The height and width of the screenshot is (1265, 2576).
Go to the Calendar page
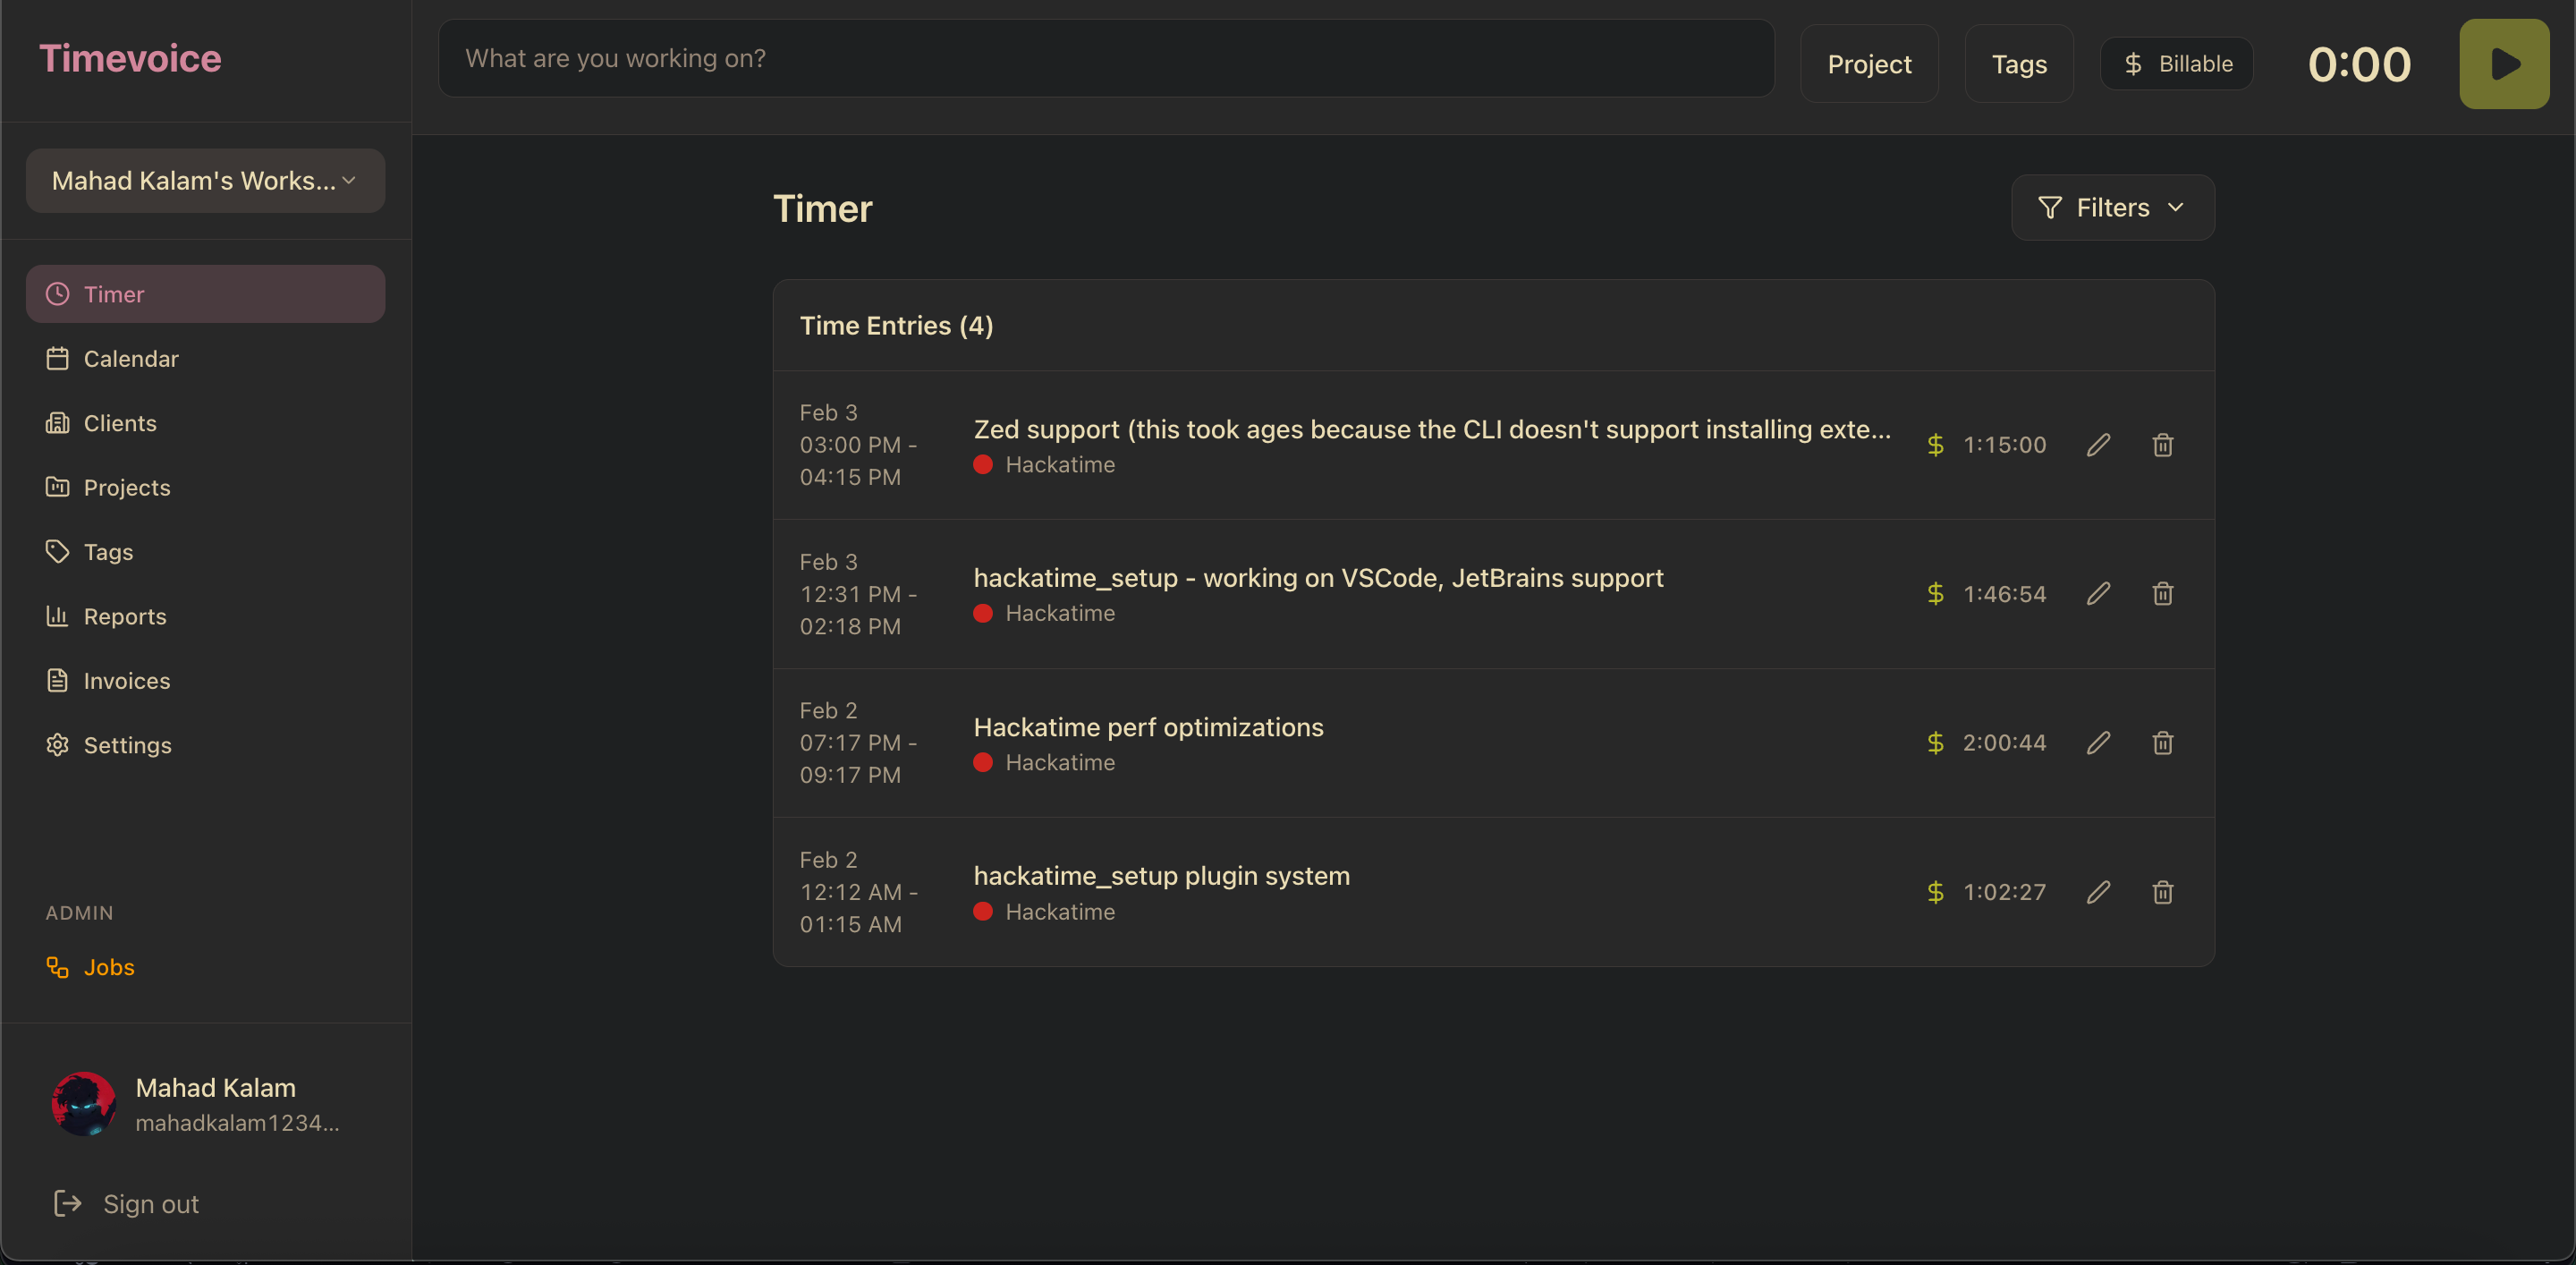(130, 359)
